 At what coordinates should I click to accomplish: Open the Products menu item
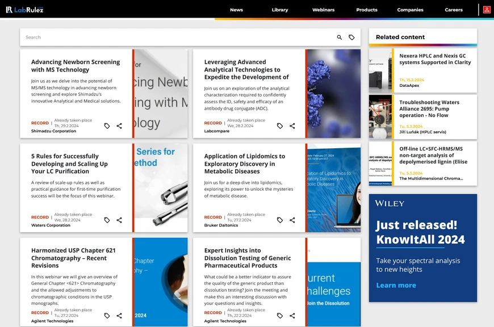[367, 10]
